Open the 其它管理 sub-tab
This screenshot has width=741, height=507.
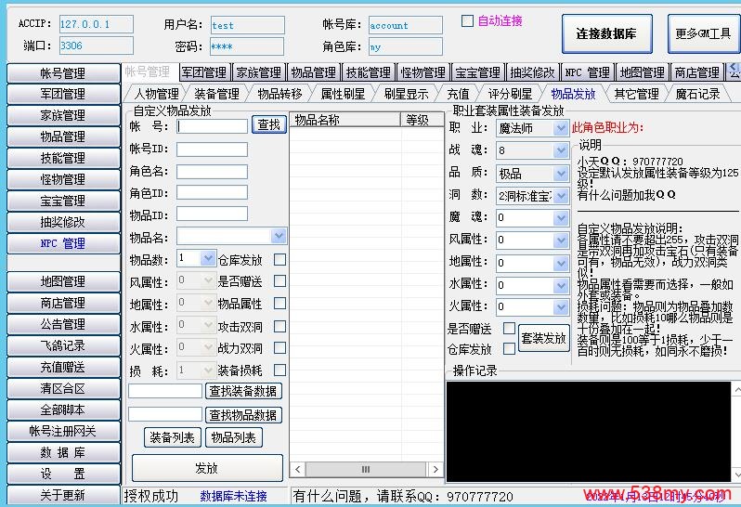point(636,94)
